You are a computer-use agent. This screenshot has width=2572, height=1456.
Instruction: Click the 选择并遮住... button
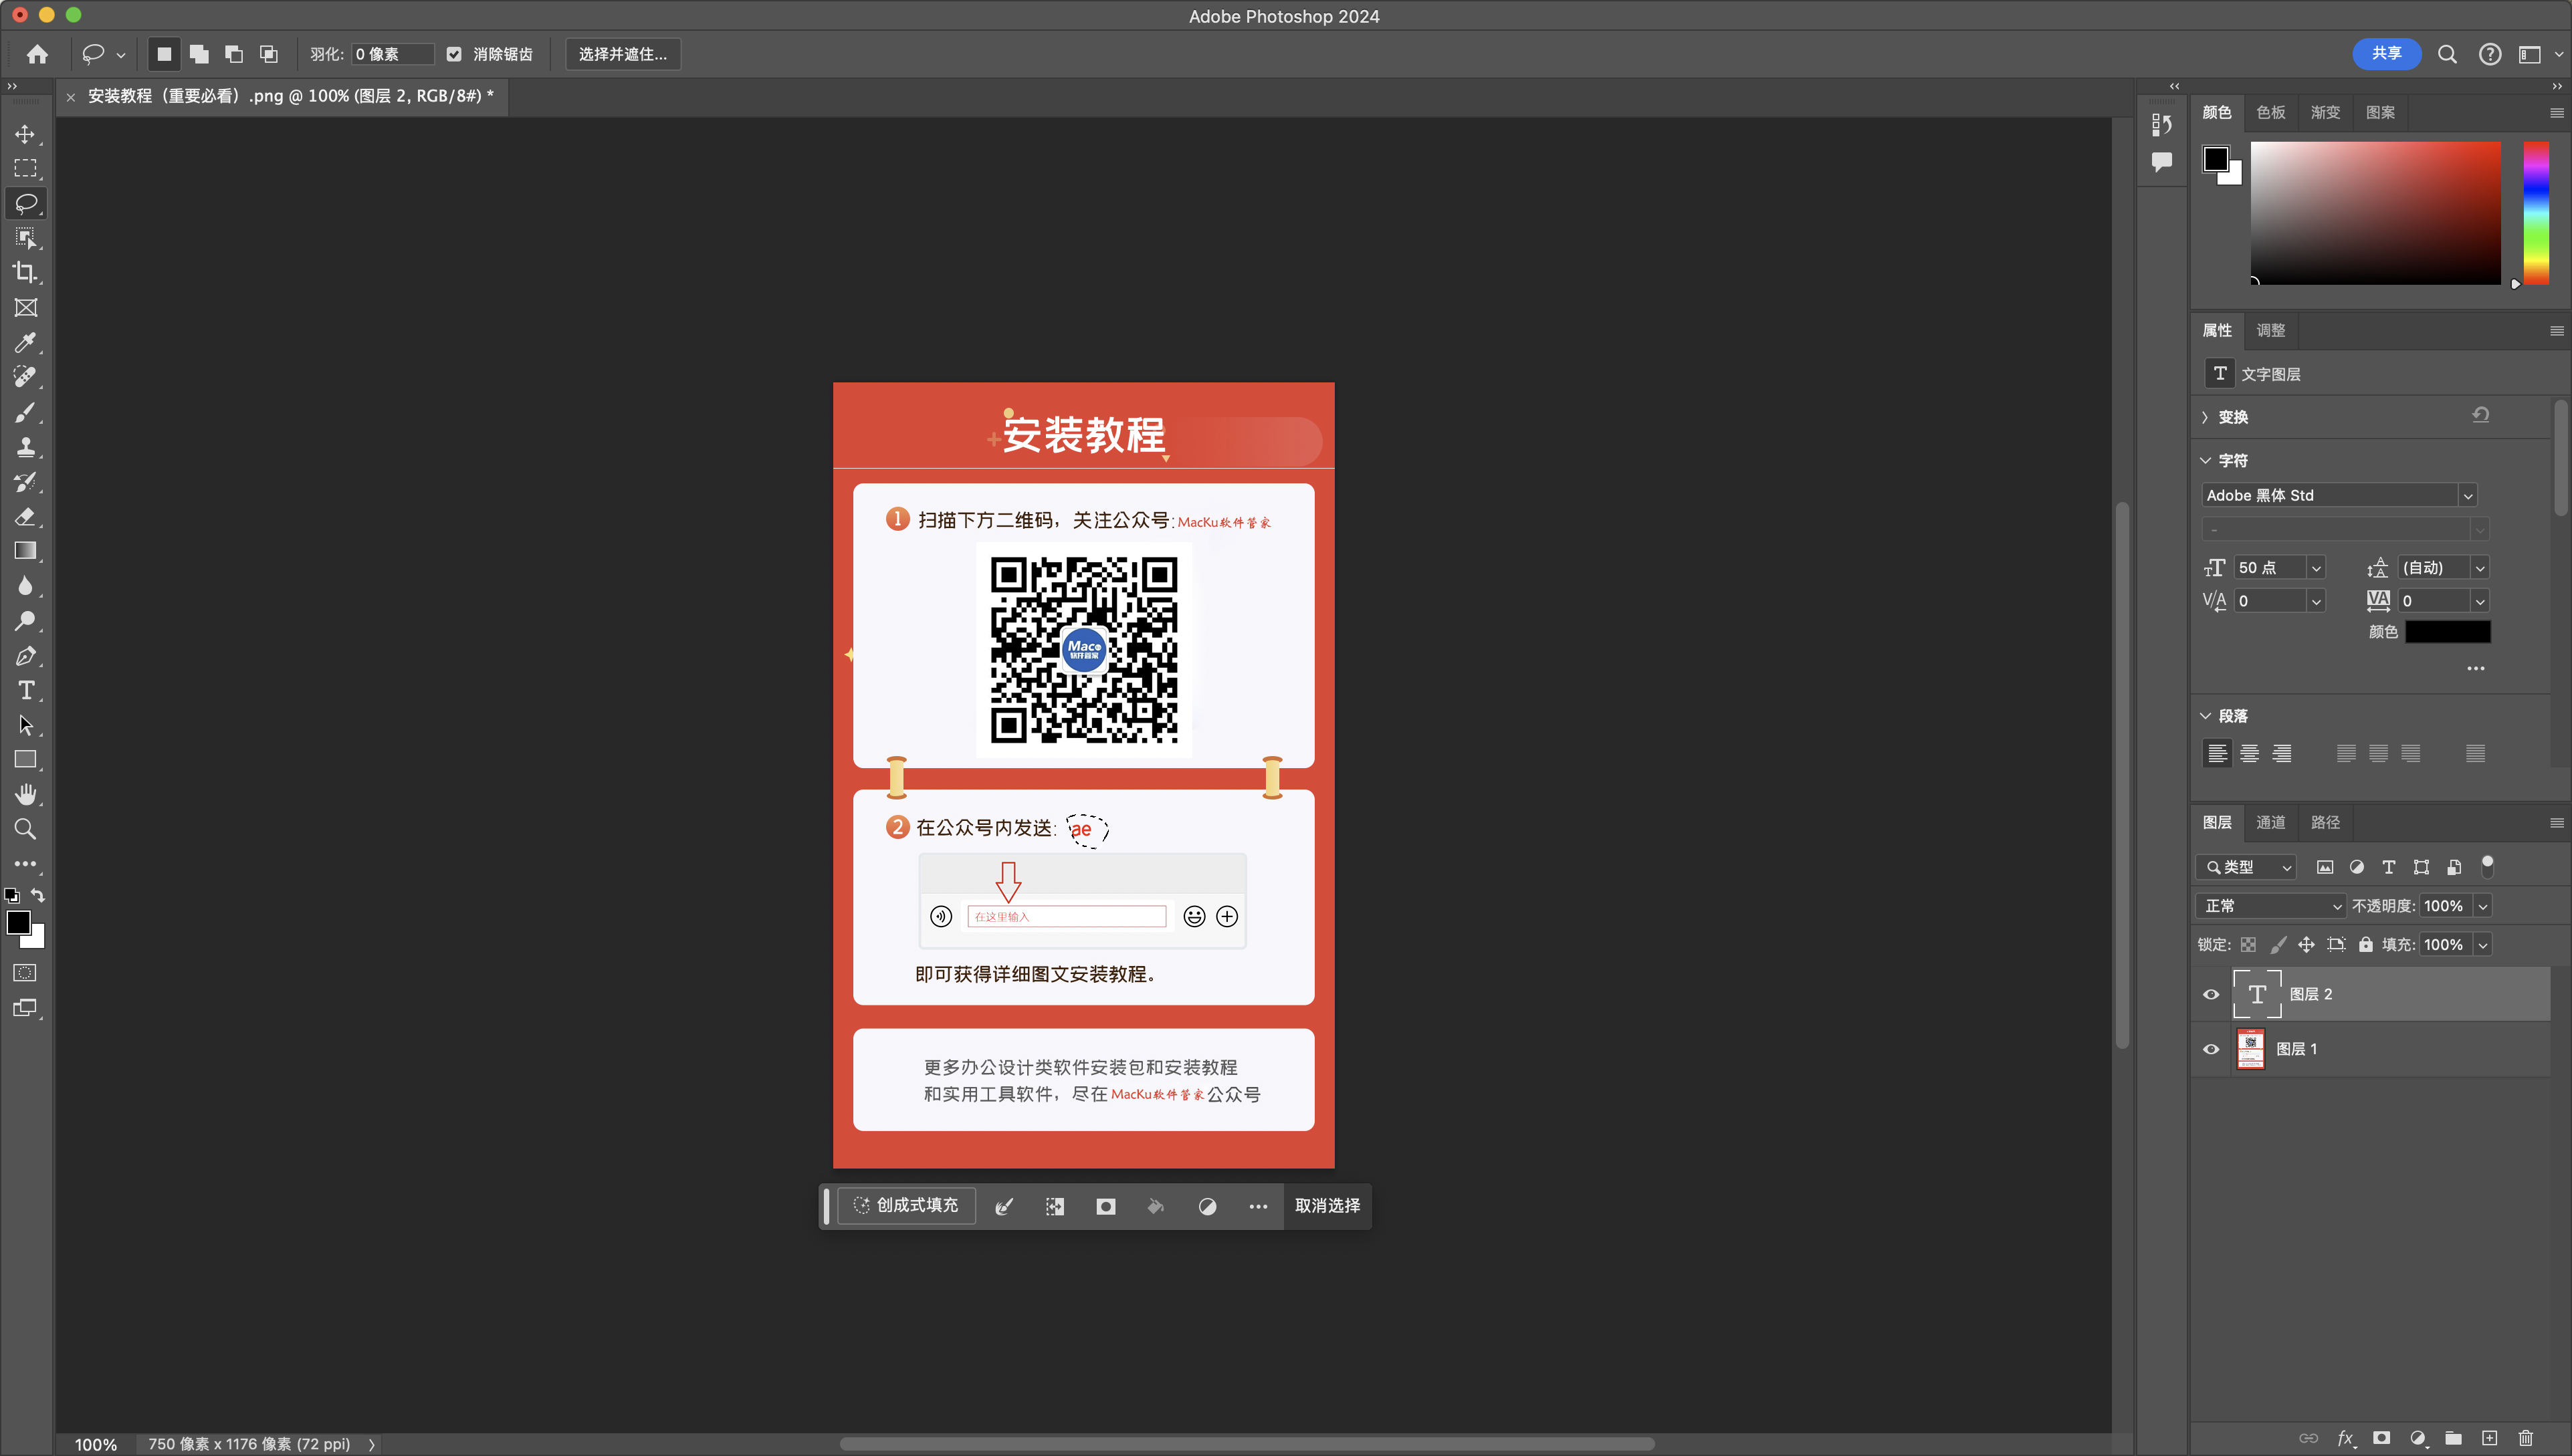[622, 54]
